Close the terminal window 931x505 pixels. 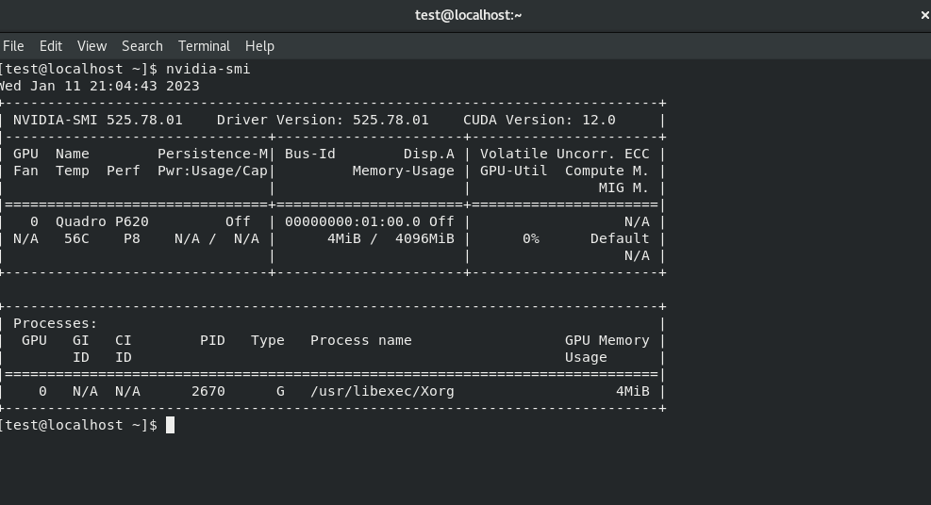[x=924, y=15]
